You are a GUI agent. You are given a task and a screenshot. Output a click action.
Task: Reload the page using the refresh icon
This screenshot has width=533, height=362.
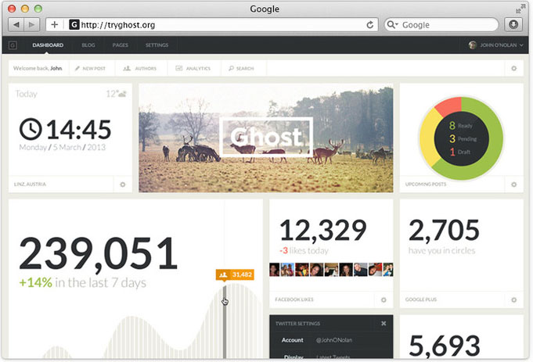pyautogui.click(x=370, y=25)
